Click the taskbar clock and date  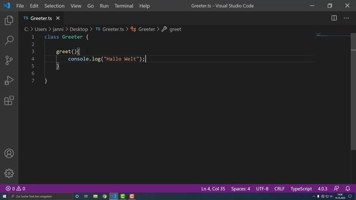pyautogui.click(x=340, y=196)
